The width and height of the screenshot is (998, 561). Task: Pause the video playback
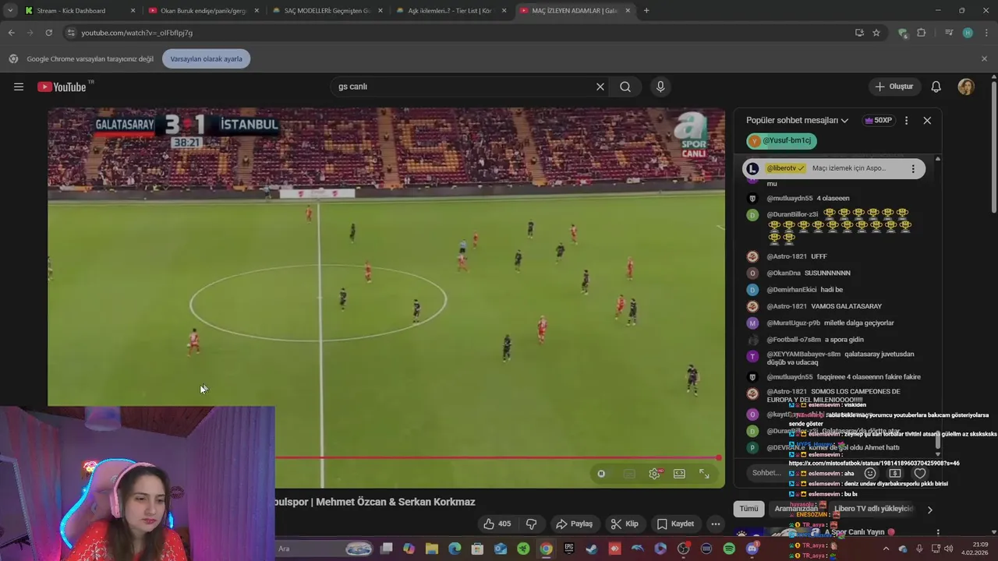pyautogui.click(x=601, y=473)
